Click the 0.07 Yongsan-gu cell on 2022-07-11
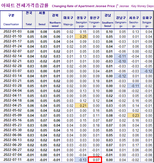 (x=95, y=160)
